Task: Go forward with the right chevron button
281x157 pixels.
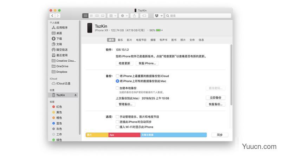Action: 58,16
